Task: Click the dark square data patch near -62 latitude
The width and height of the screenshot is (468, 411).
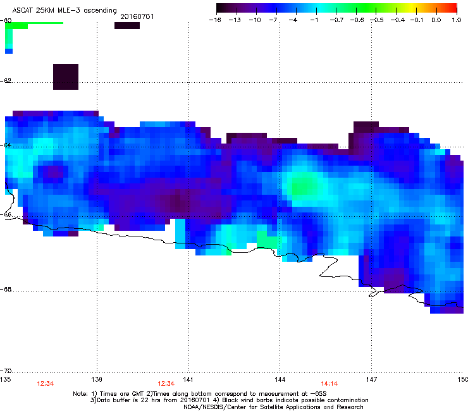Action: [x=66, y=77]
